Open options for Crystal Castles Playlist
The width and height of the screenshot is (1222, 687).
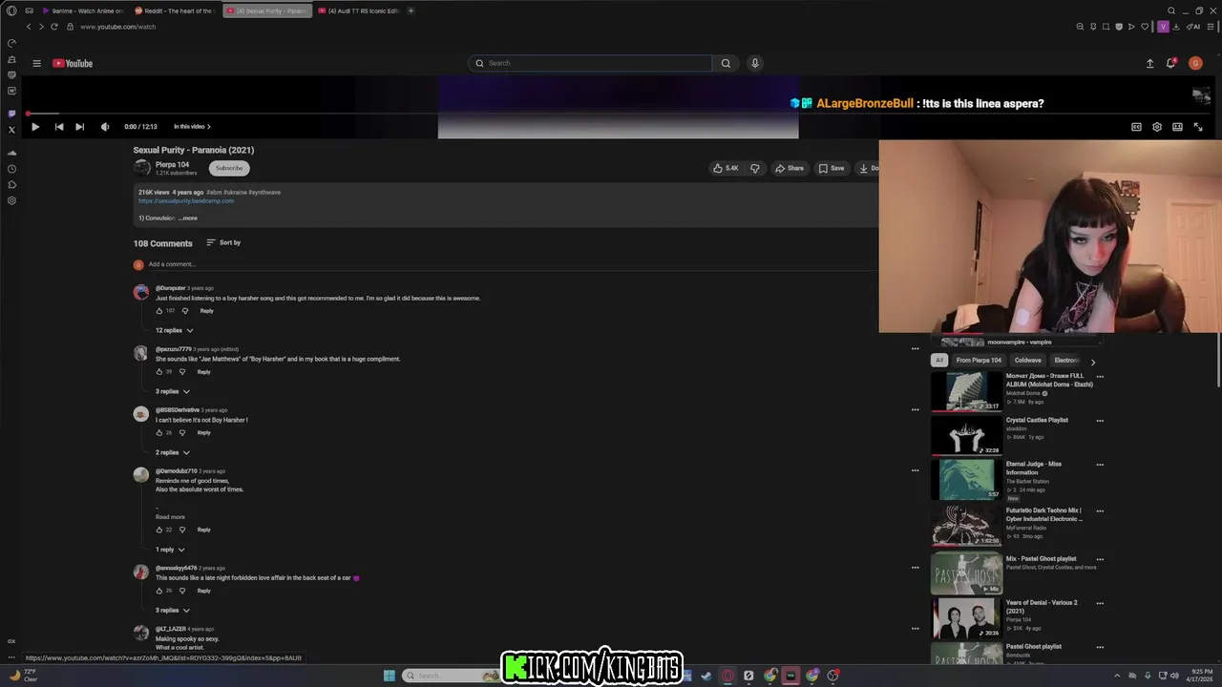point(1100,421)
